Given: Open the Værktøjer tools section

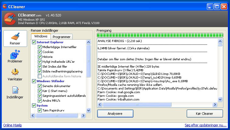Looking at the screenshot, I should (x=15, y=74).
